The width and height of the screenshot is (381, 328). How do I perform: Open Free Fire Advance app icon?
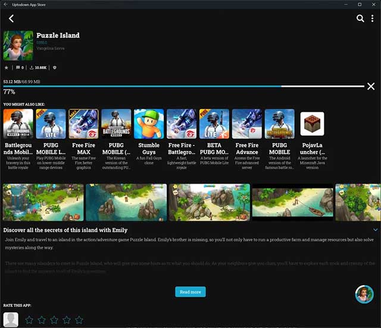point(247,124)
